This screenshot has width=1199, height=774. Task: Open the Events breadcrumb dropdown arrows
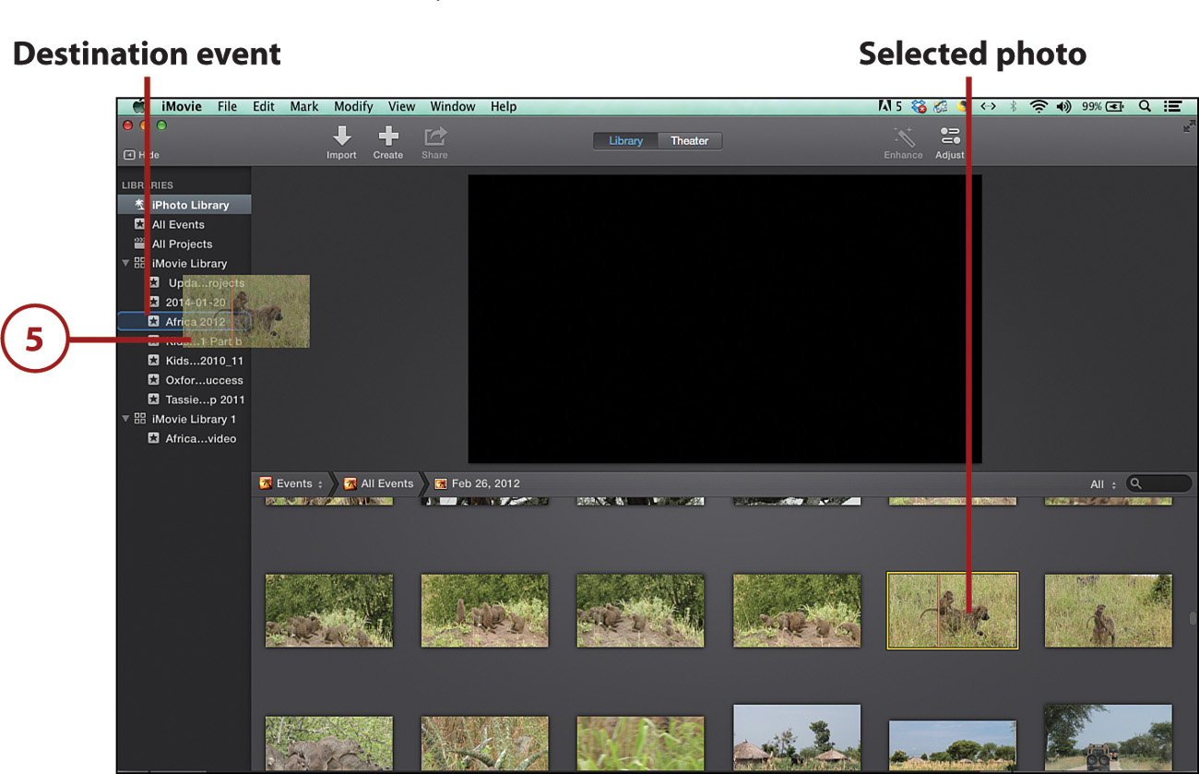[x=320, y=484]
